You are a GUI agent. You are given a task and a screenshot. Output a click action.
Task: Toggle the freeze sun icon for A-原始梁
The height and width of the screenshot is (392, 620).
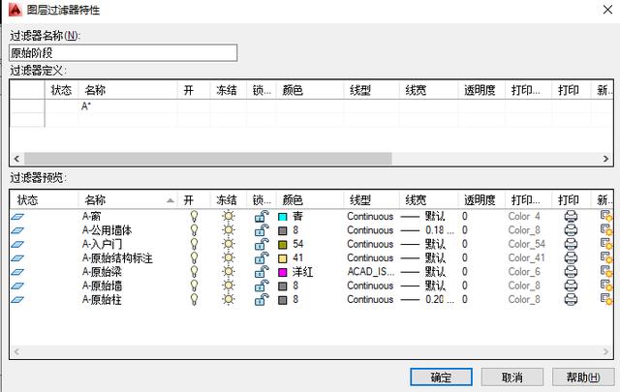tap(229, 271)
